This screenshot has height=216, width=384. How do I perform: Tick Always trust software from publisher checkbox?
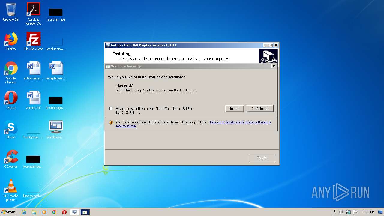[x=111, y=108]
